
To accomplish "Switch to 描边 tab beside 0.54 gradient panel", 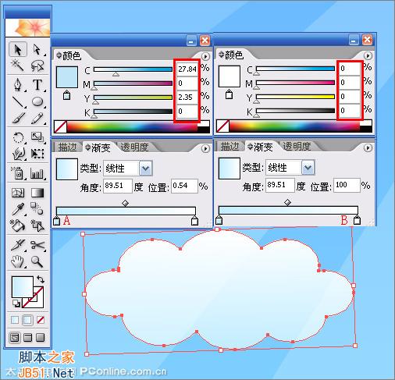I will [x=68, y=147].
